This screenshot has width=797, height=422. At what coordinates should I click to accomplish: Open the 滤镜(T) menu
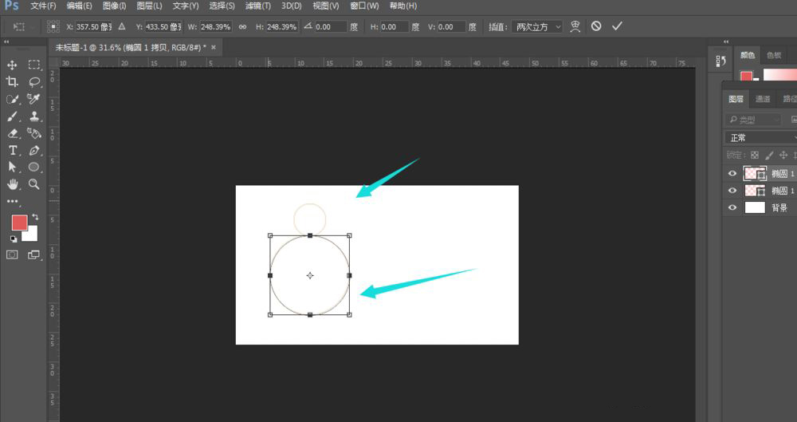pyautogui.click(x=257, y=6)
